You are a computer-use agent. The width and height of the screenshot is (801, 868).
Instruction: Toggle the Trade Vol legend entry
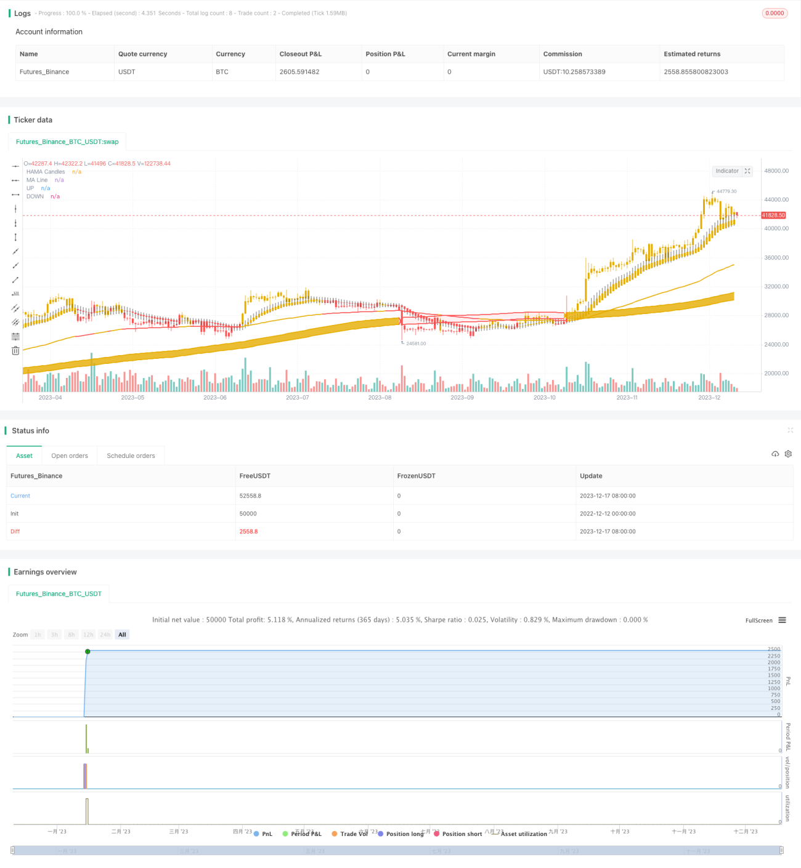click(349, 834)
